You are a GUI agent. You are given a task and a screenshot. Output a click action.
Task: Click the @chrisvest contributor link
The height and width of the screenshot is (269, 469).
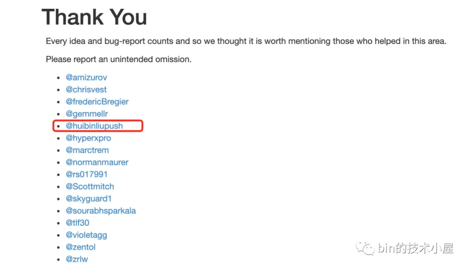86,90
